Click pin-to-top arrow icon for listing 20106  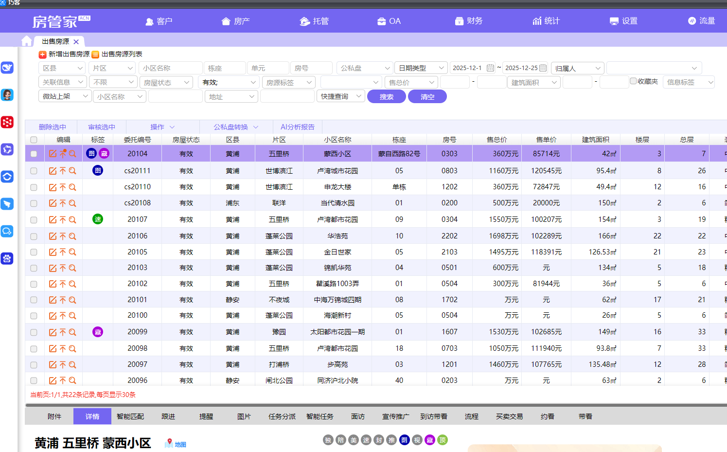point(63,236)
